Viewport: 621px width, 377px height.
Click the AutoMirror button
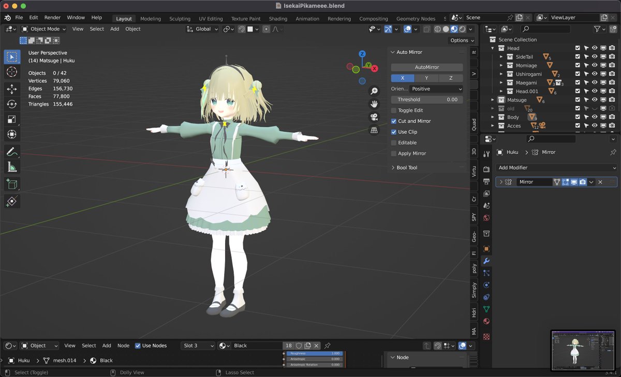pos(427,67)
